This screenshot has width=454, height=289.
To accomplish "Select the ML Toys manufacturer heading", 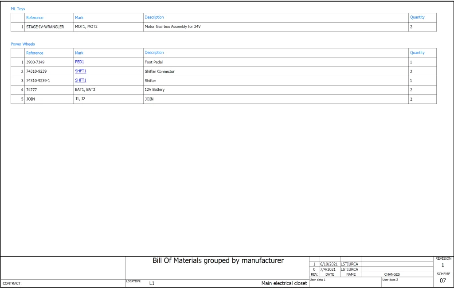I will click(x=18, y=9).
